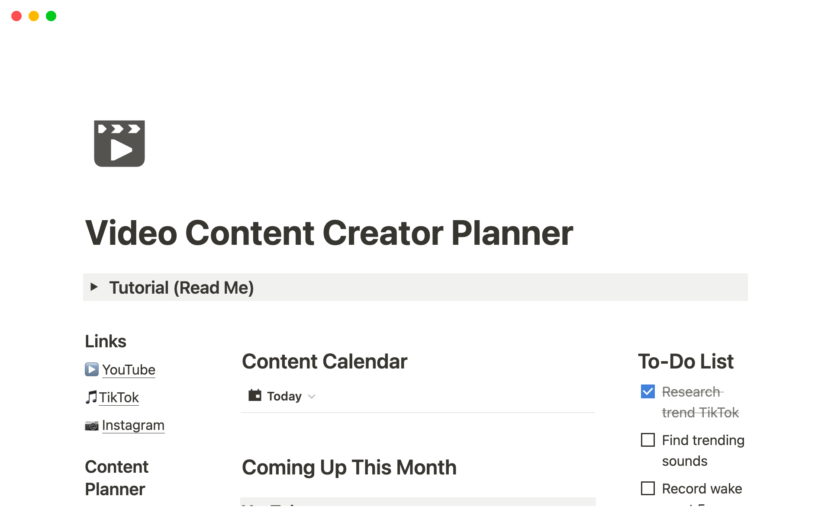The image size is (831, 519).
Task: Click the Video Content Creator Planner title
Action: (329, 233)
